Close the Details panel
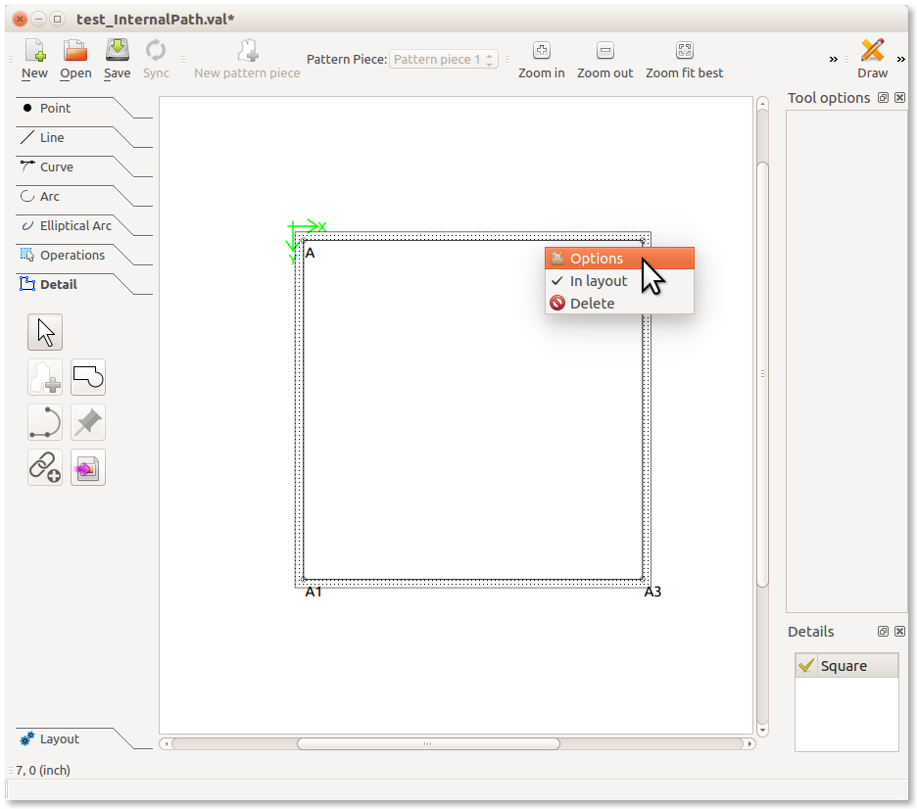The image size is (917, 809). coord(900,632)
